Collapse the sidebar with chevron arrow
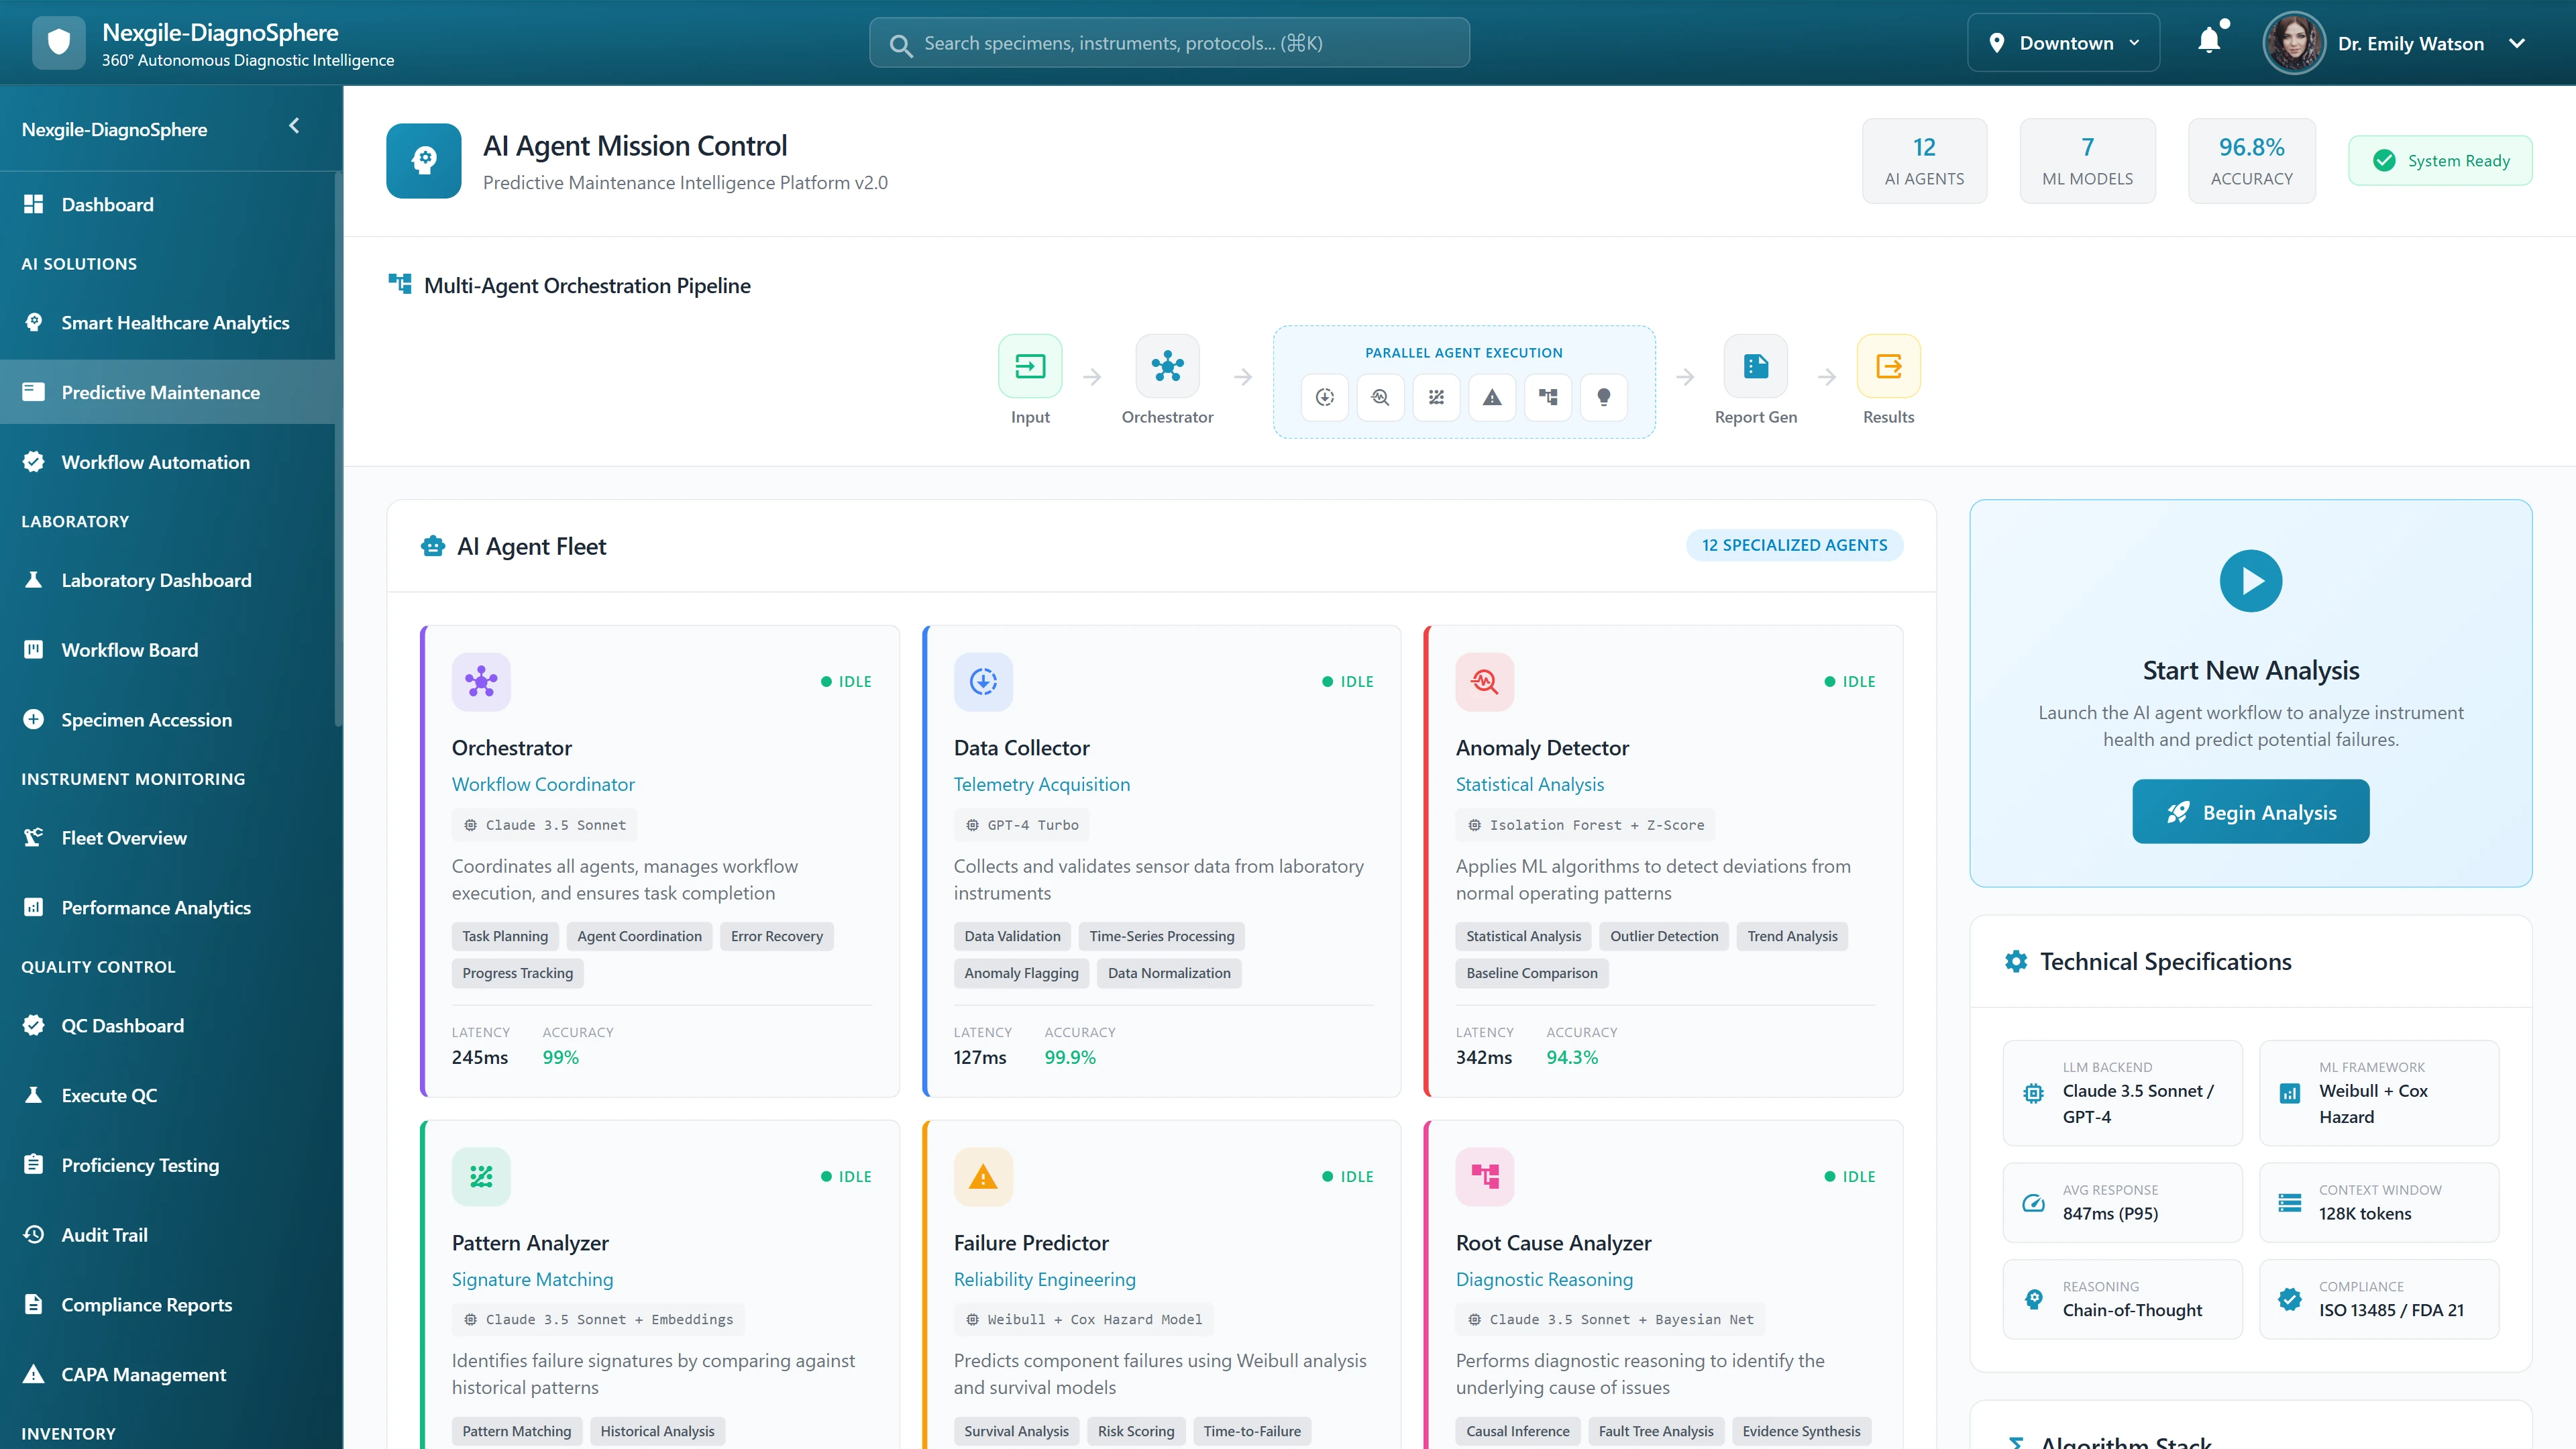The width and height of the screenshot is (2576, 1449). click(294, 126)
